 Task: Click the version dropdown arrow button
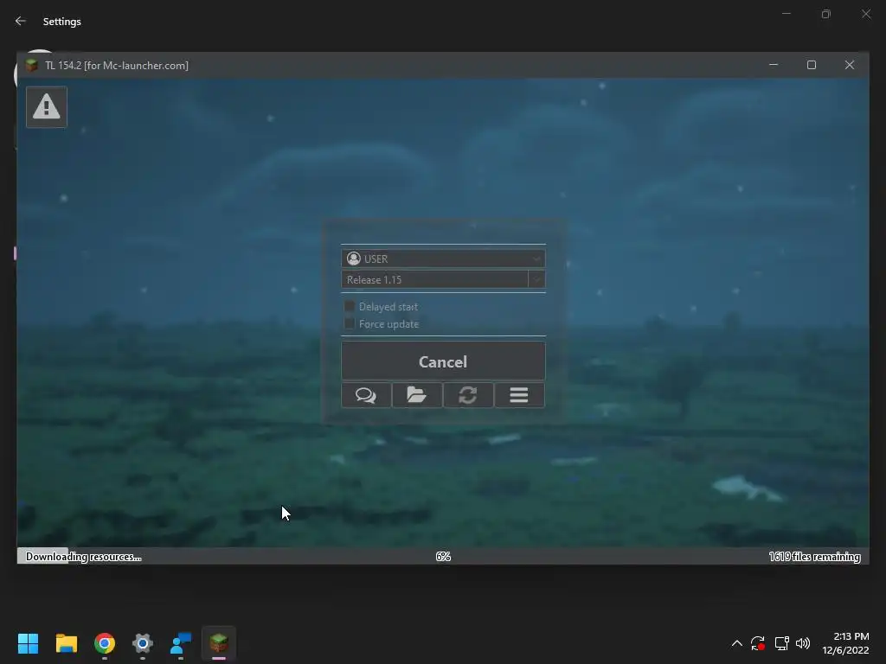pyautogui.click(x=536, y=279)
